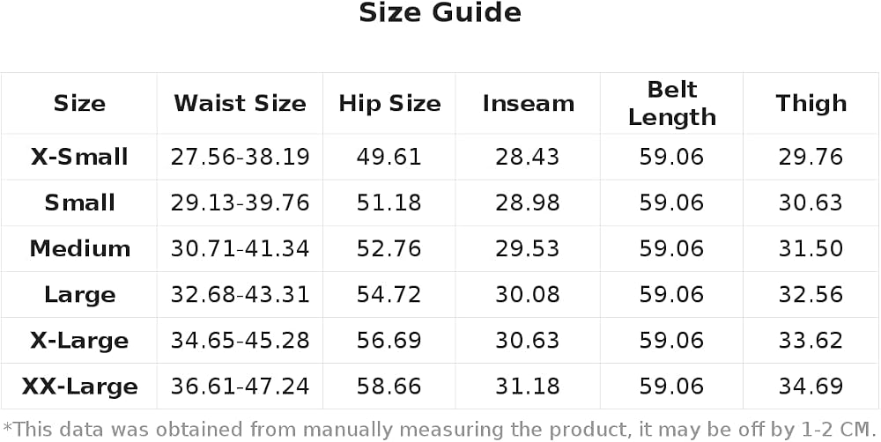Image resolution: width=881 pixels, height=442 pixels.
Task: Click inseam value 30.08
Action: point(528,295)
